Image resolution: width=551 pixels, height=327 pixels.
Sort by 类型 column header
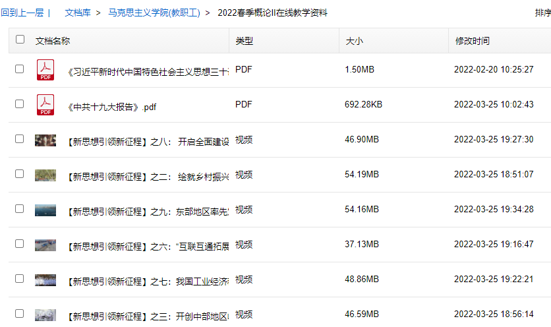tap(244, 41)
